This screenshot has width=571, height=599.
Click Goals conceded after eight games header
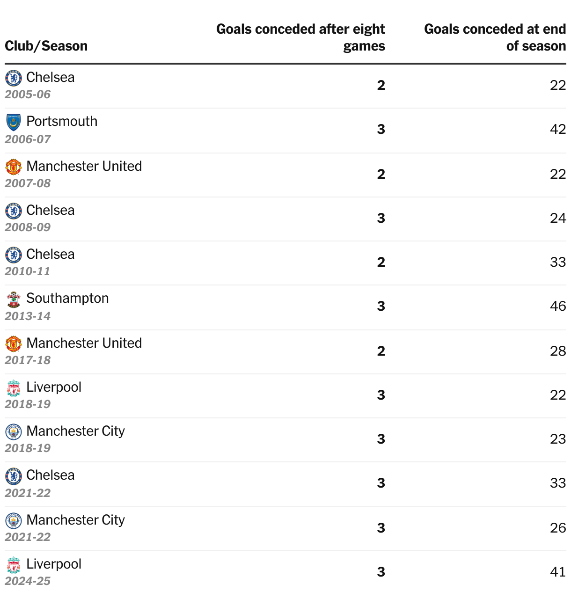pyautogui.click(x=300, y=37)
